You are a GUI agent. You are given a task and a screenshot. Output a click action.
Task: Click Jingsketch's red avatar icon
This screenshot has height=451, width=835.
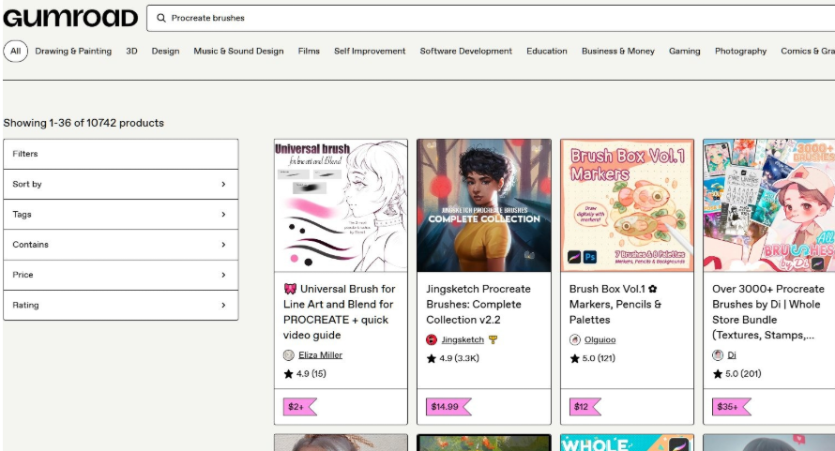click(432, 339)
